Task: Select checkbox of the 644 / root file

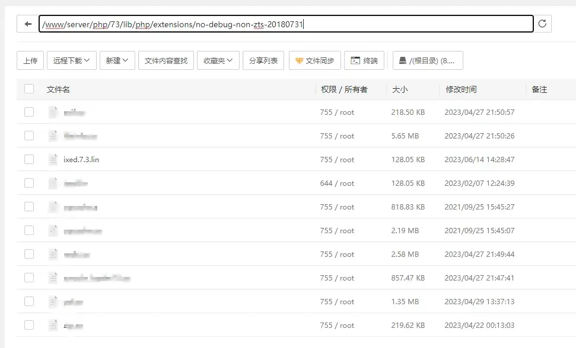Action: tap(29, 183)
